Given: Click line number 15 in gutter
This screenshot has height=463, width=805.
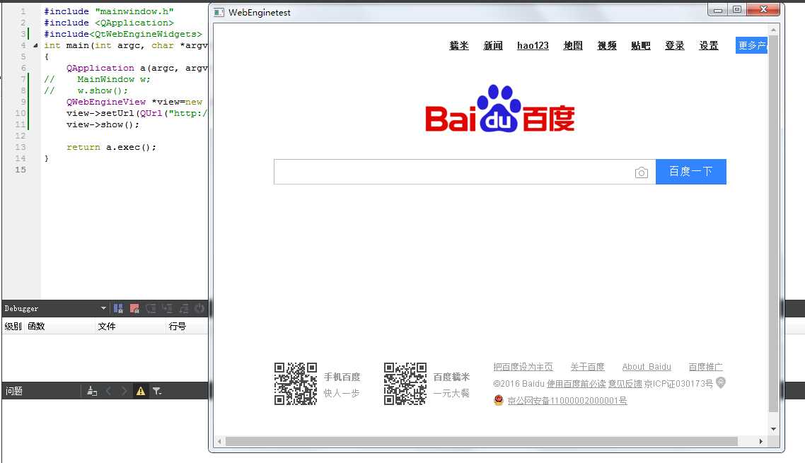Looking at the screenshot, I should [x=20, y=170].
